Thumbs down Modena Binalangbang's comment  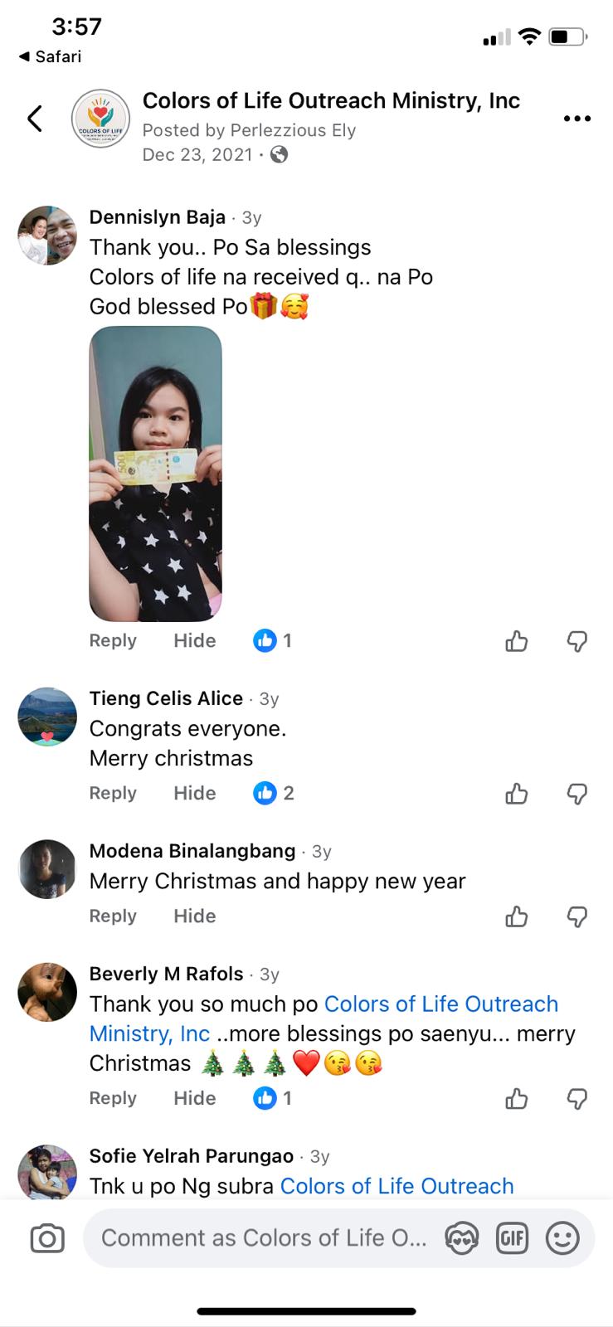click(577, 916)
